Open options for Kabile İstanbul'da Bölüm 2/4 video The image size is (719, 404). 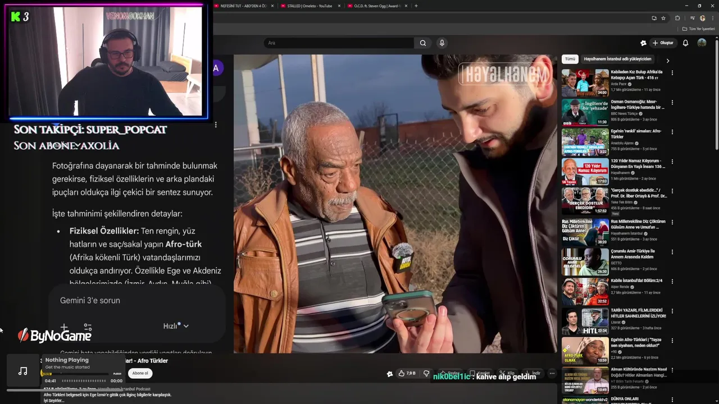[672, 281]
